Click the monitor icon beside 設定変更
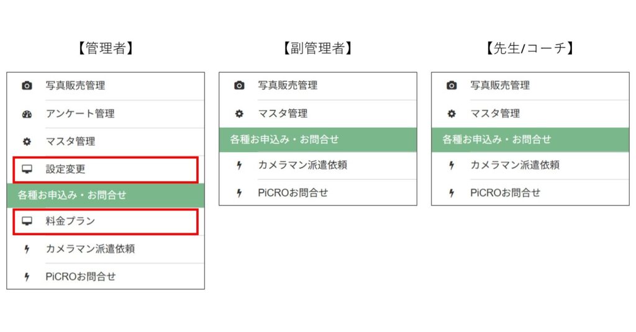Viewport: 636px width, 332px height. [x=27, y=169]
